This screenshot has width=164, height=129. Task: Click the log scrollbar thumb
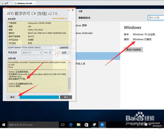click(69, 83)
